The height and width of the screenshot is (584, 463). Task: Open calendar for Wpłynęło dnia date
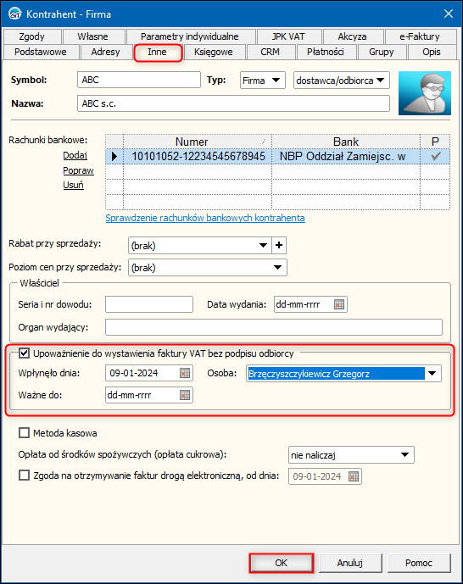coord(185,373)
